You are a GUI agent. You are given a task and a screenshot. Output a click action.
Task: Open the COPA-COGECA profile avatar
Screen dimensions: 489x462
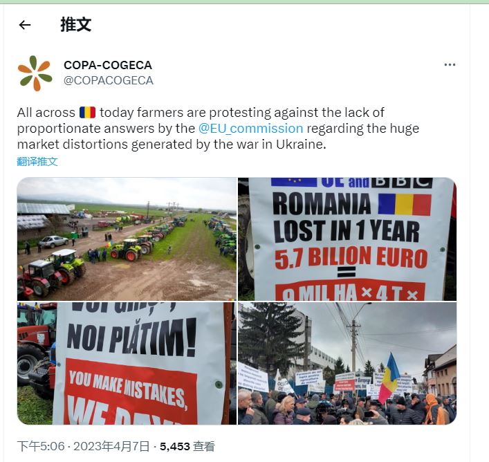[x=35, y=73]
